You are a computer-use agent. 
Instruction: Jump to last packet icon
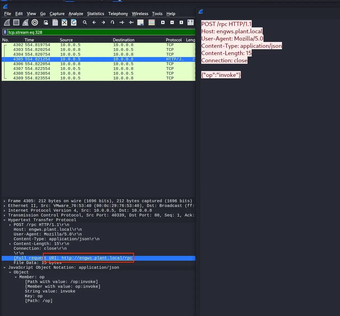[131, 22]
